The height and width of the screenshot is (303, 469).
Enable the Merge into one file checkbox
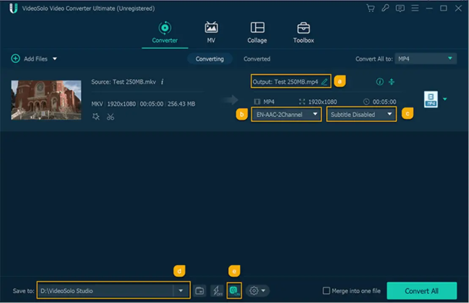click(x=326, y=291)
